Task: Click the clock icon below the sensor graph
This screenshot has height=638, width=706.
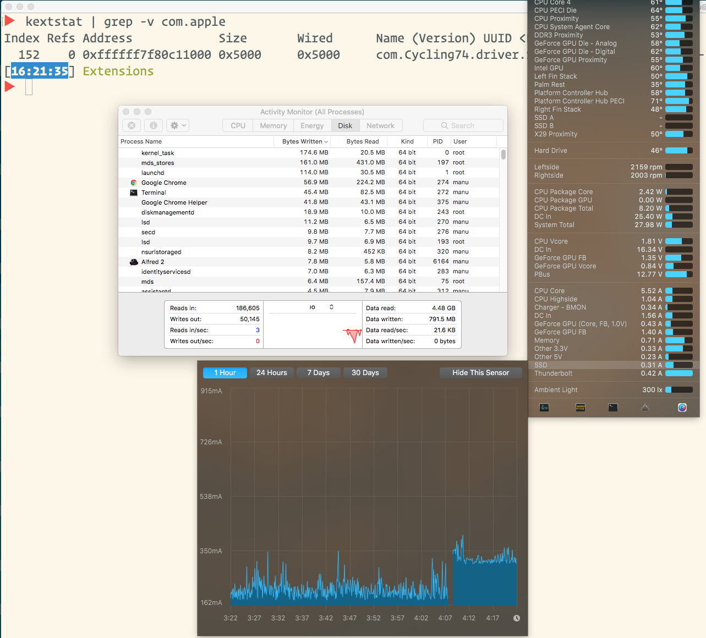Action: tap(517, 618)
